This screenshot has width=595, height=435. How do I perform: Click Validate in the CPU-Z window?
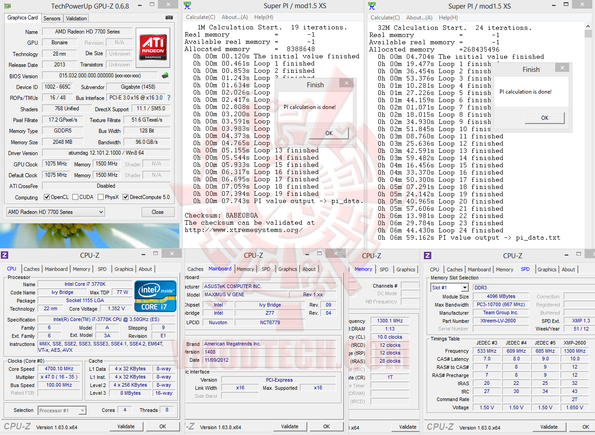pos(126,426)
